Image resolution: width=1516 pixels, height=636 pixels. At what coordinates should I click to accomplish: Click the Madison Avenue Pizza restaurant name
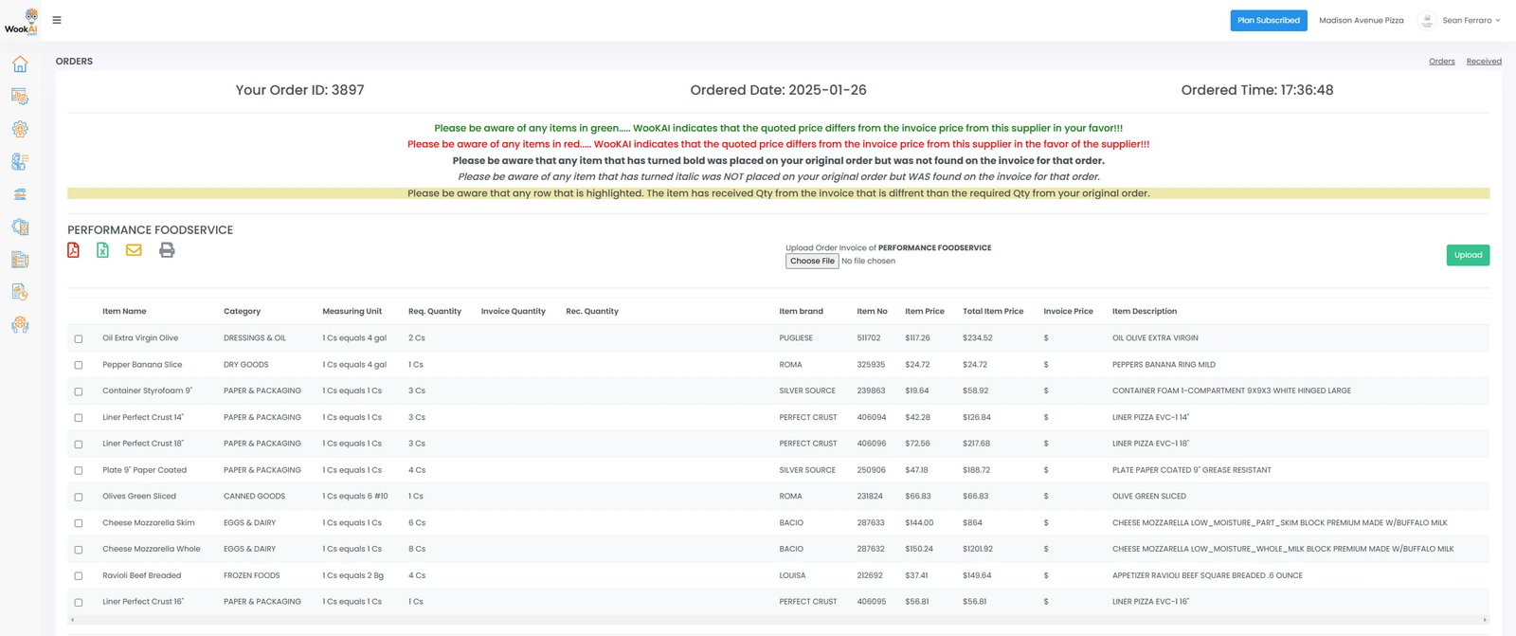tap(1361, 20)
